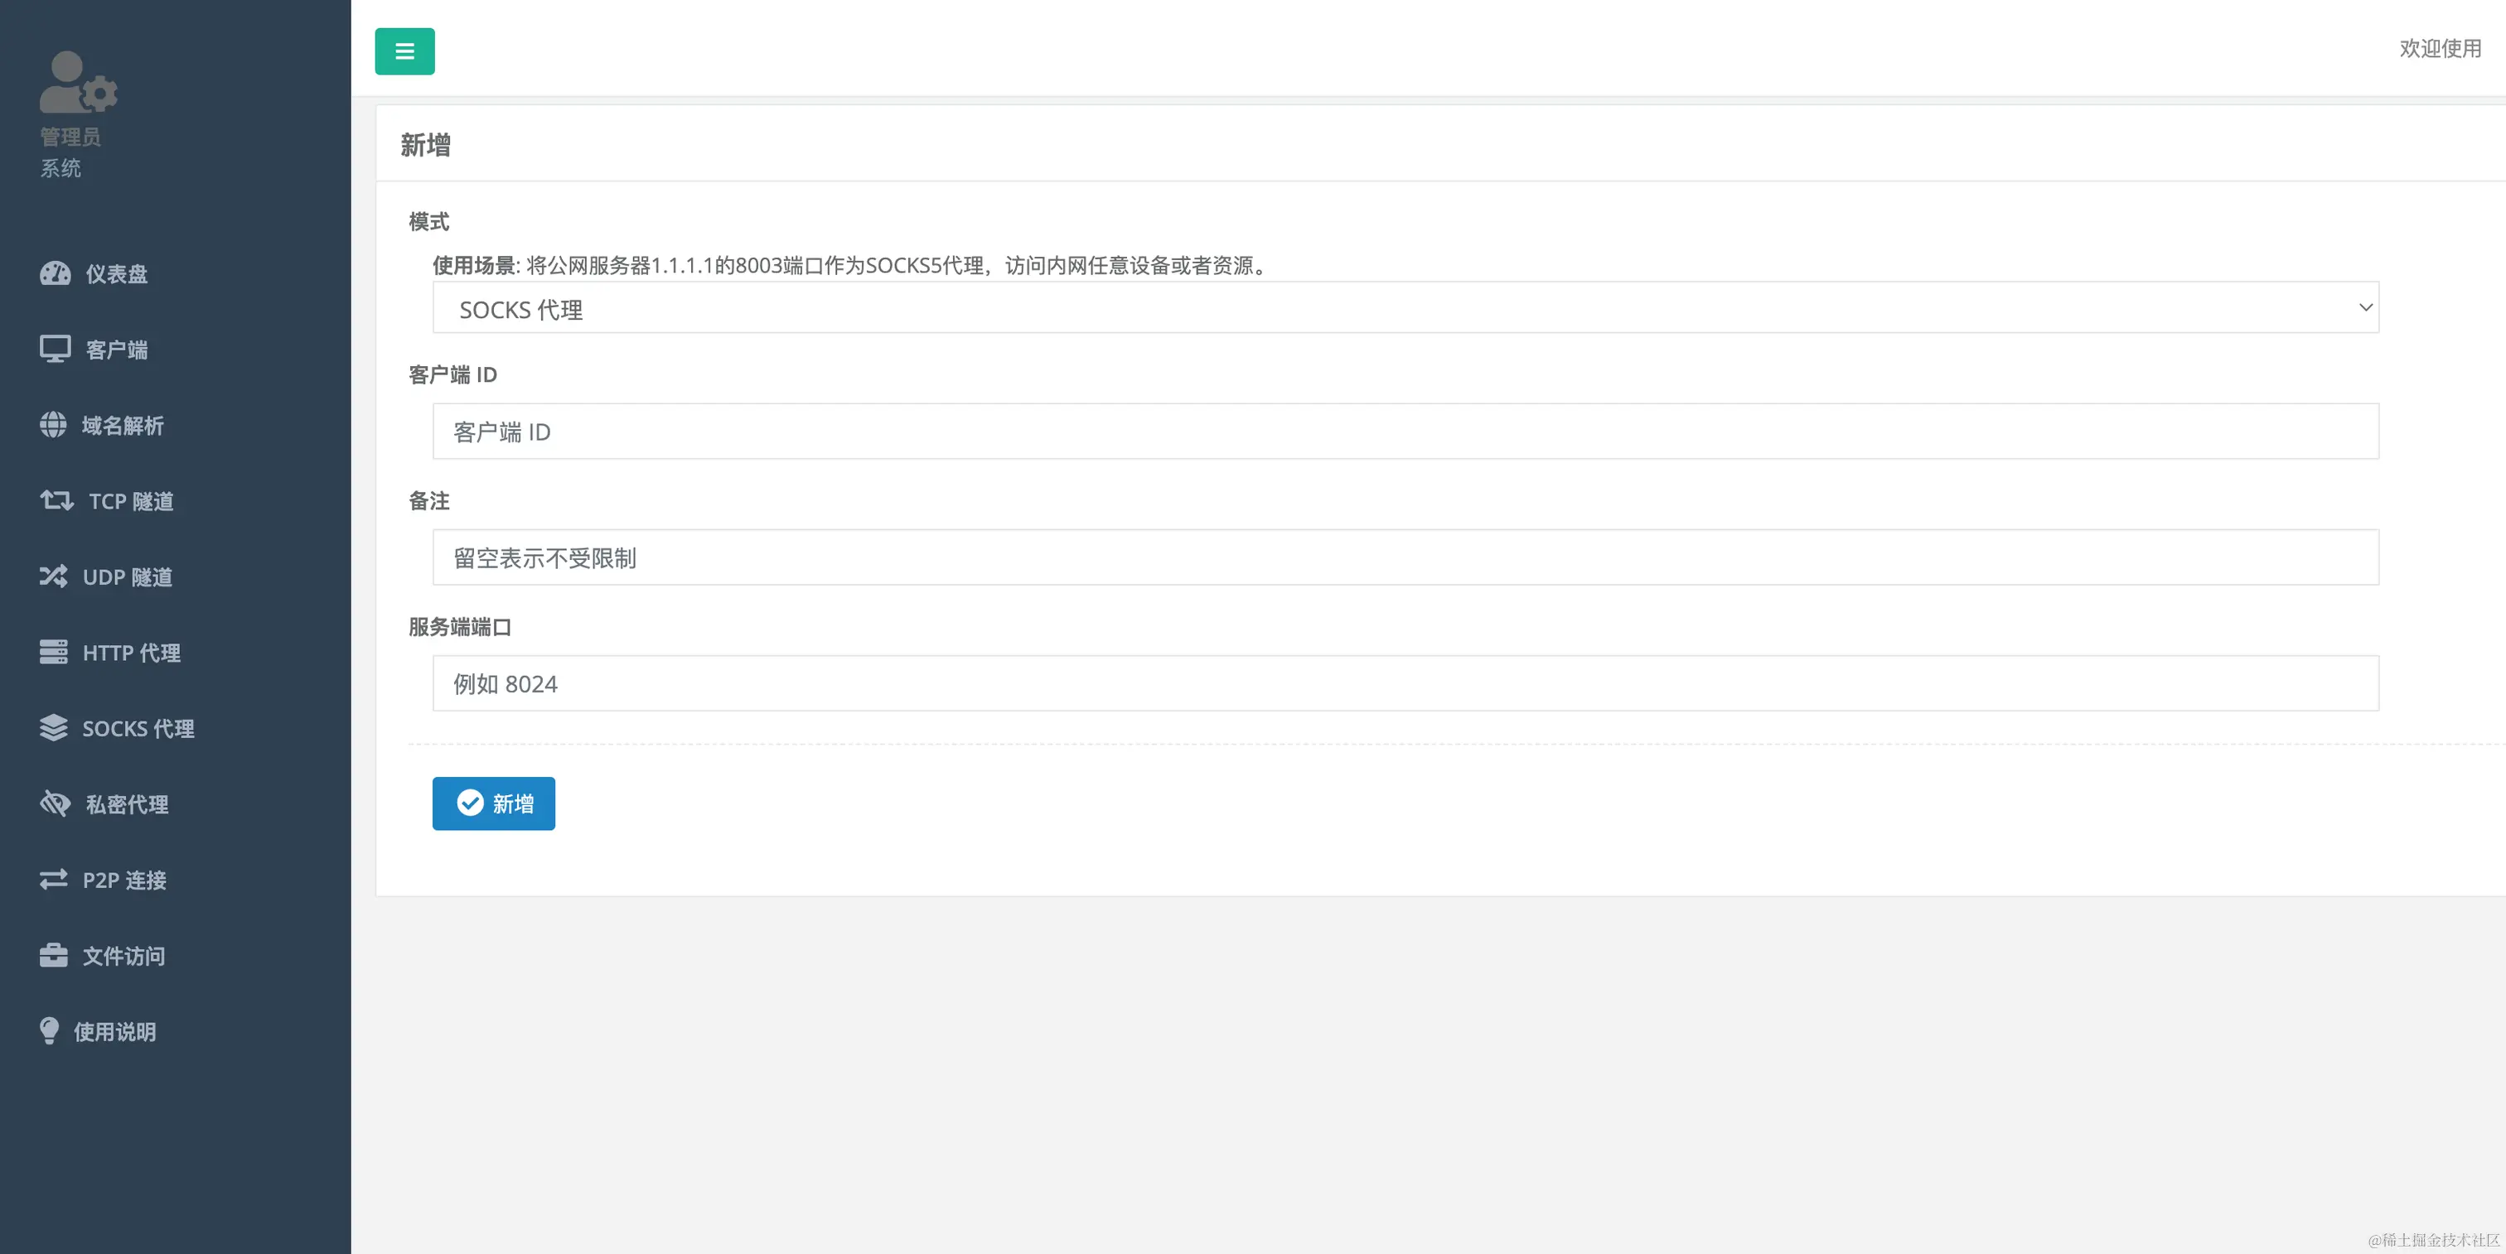Click the domain resolution globe icon

[52, 425]
